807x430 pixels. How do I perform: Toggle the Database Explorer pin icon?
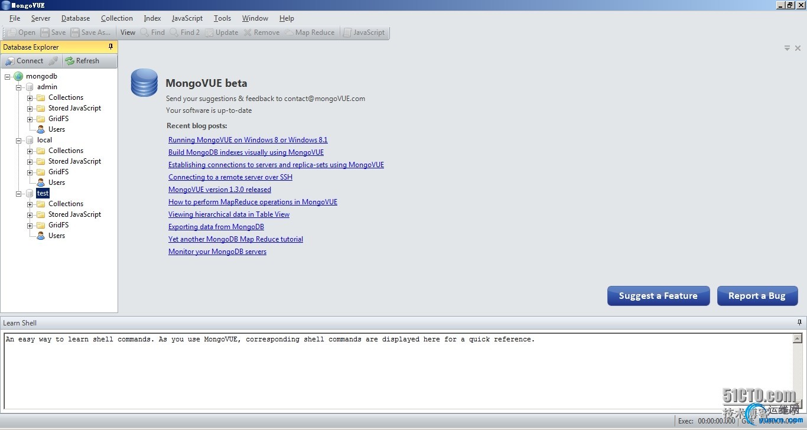point(110,47)
